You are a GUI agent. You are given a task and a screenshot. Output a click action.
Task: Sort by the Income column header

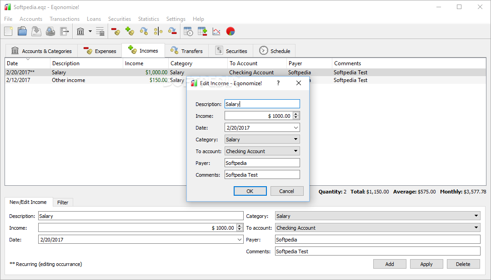tap(145, 63)
